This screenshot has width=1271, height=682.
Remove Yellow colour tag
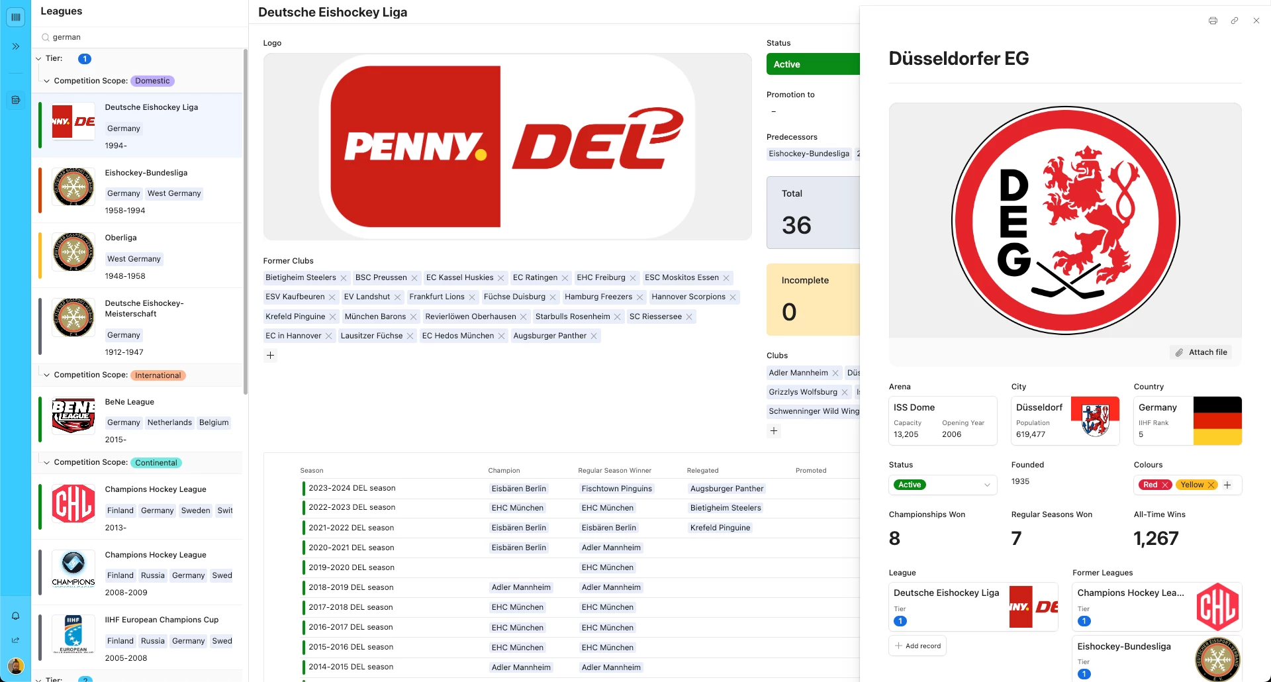pos(1211,485)
